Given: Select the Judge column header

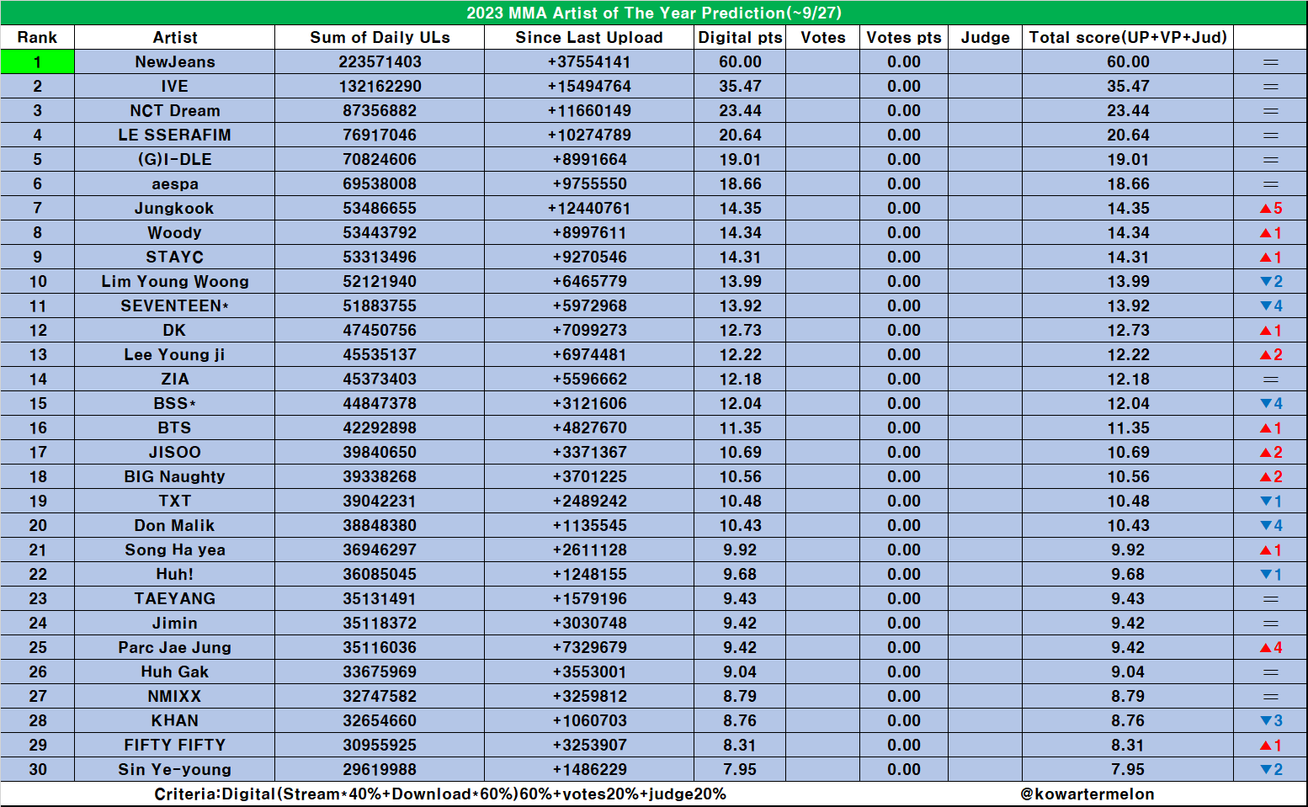Looking at the screenshot, I should [x=985, y=37].
